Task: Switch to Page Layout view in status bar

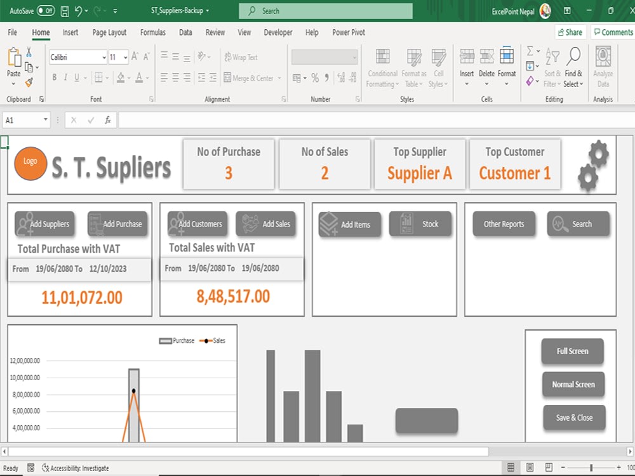Action: click(x=530, y=468)
